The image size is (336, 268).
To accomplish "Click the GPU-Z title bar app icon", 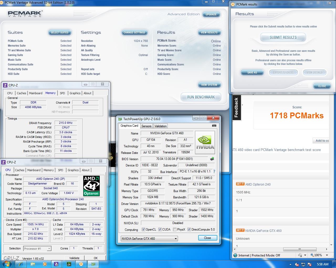I will coord(120,119).
